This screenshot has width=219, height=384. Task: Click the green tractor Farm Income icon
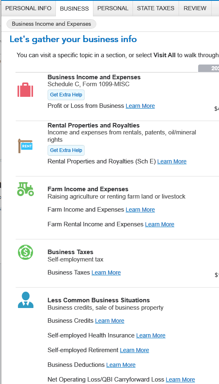(x=25, y=189)
